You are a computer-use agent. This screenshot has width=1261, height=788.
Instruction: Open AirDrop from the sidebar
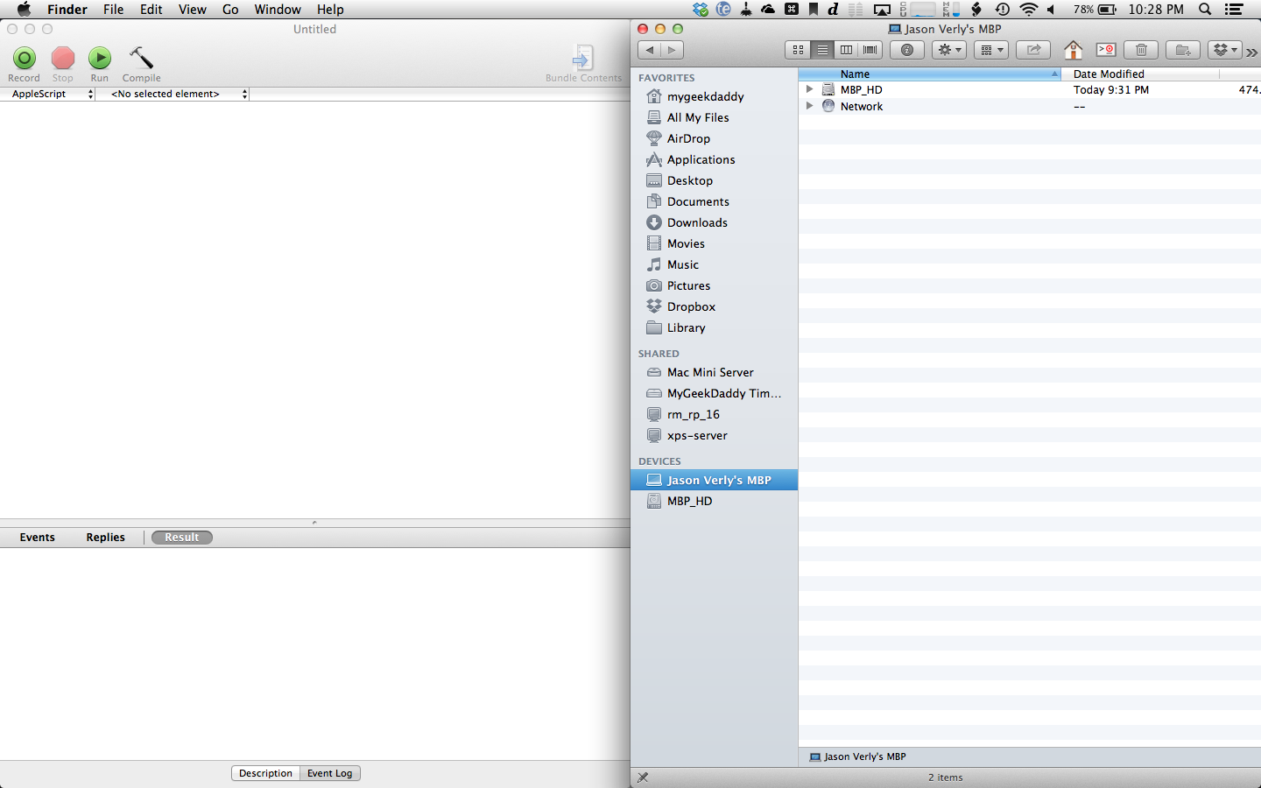coord(714,138)
